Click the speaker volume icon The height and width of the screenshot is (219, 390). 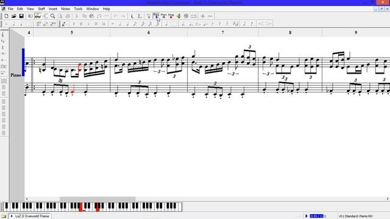pos(179,16)
